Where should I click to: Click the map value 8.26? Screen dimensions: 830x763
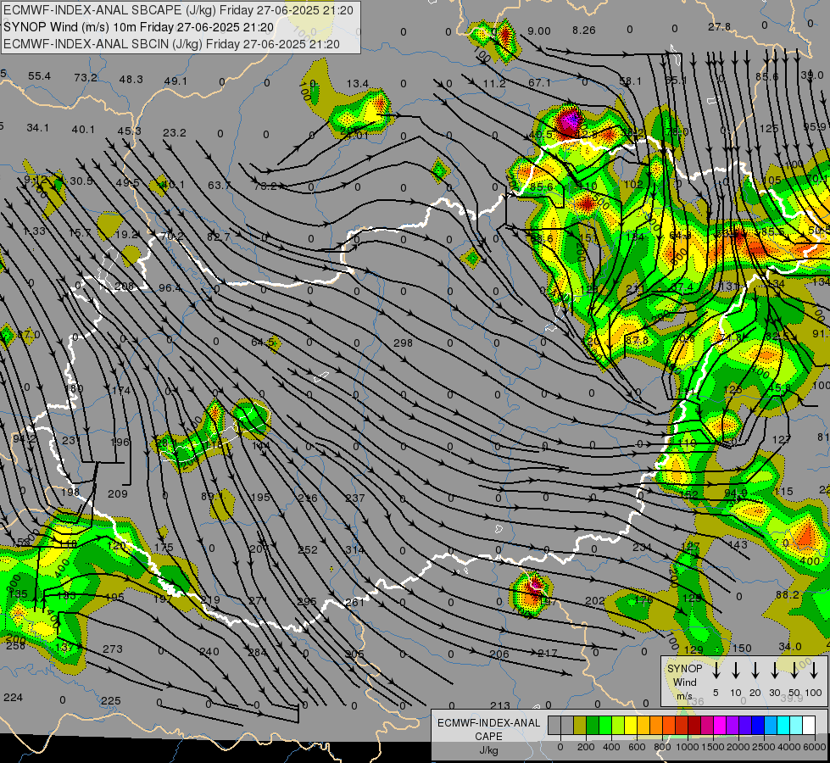(x=584, y=31)
